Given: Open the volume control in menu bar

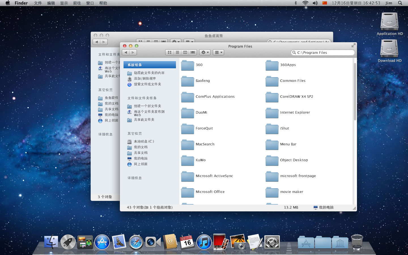Looking at the screenshot, I should (x=315, y=3).
